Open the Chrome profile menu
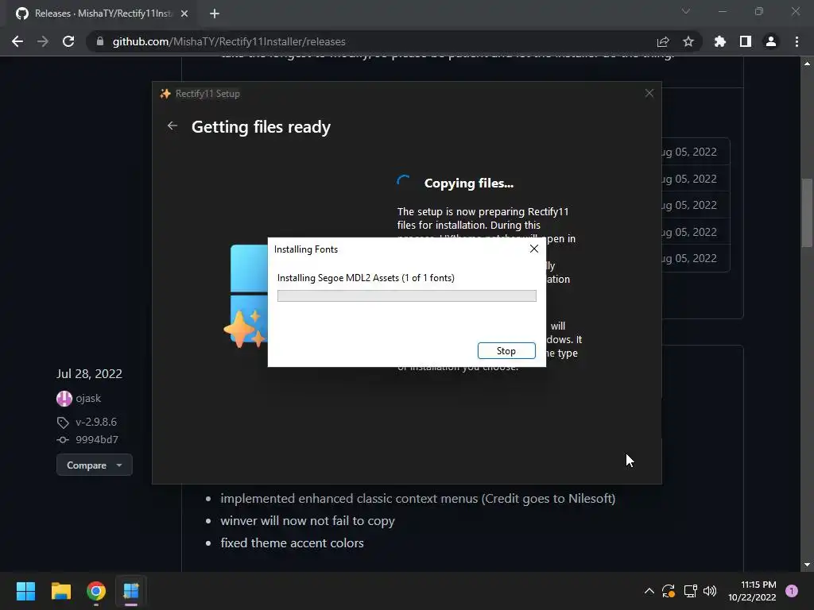The height and width of the screenshot is (610, 814). click(771, 41)
